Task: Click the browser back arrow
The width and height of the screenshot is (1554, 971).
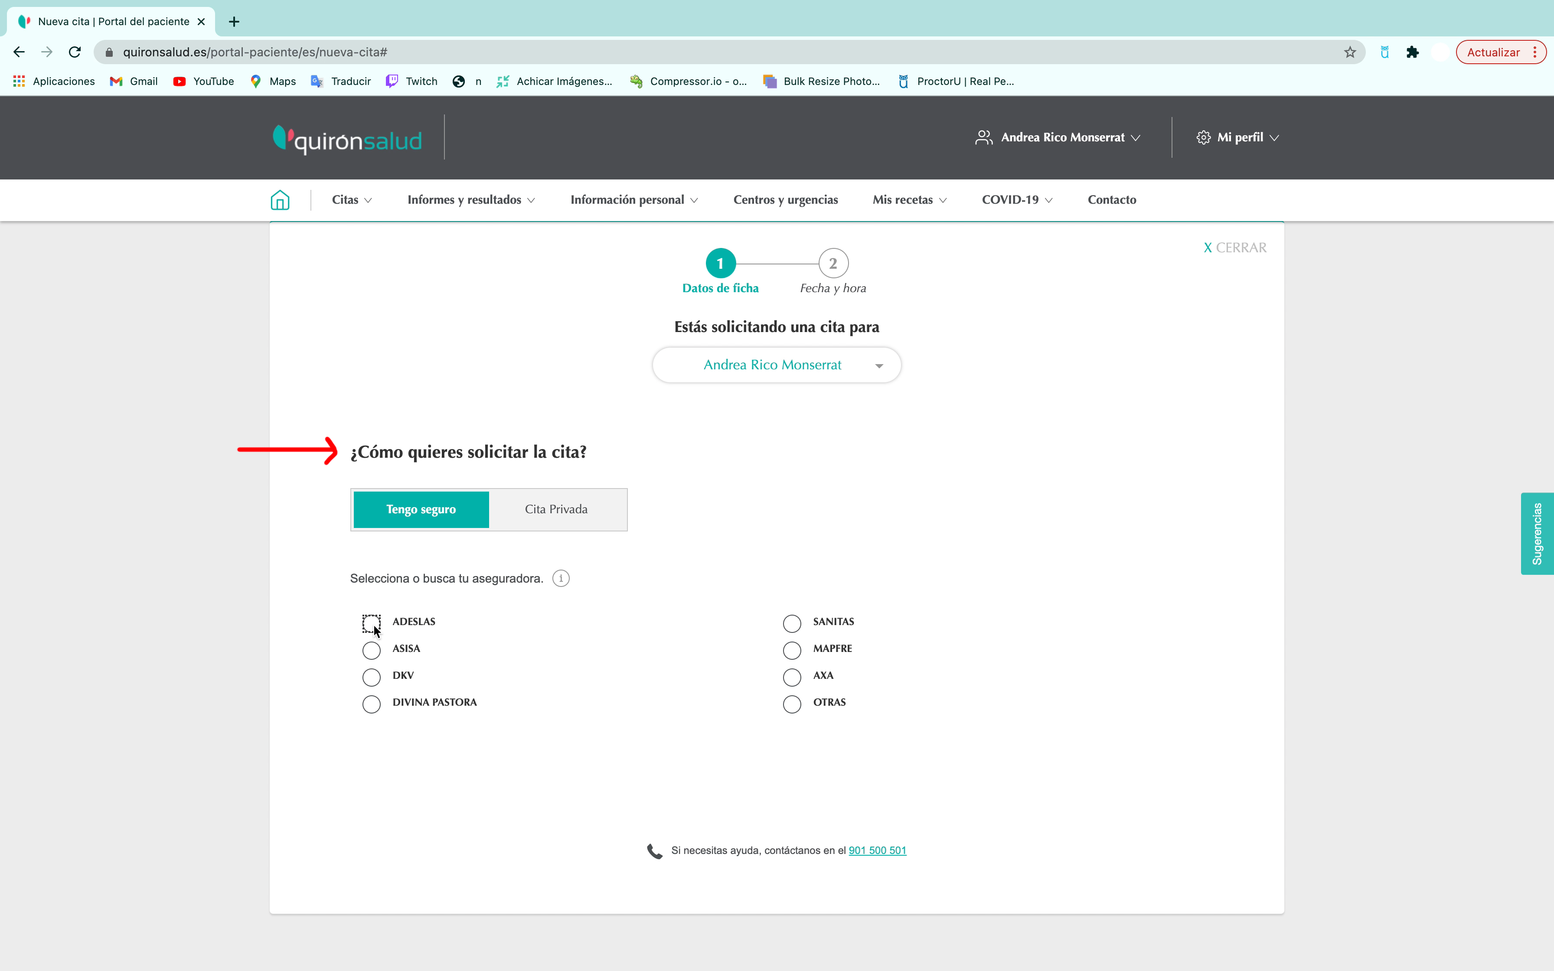Action: pos(19,52)
